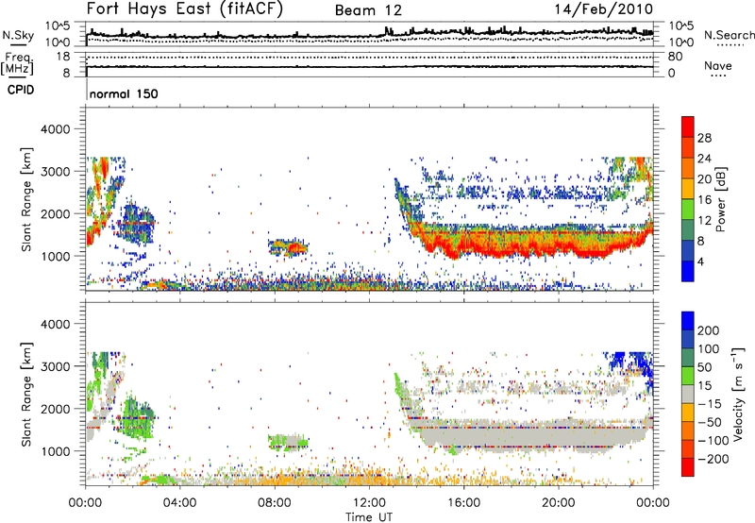
Task: Click the "N.Sky" legend label
Action: [x=18, y=35]
